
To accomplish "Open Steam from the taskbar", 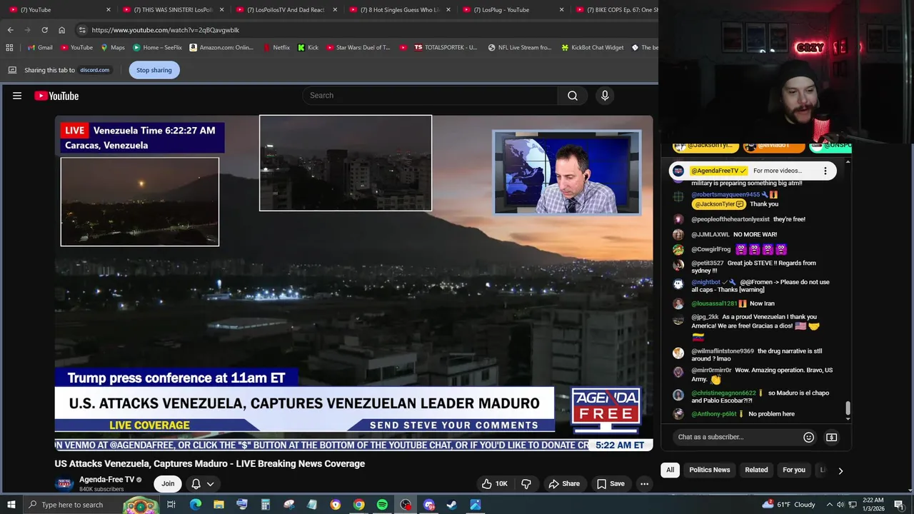I will click(452, 505).
